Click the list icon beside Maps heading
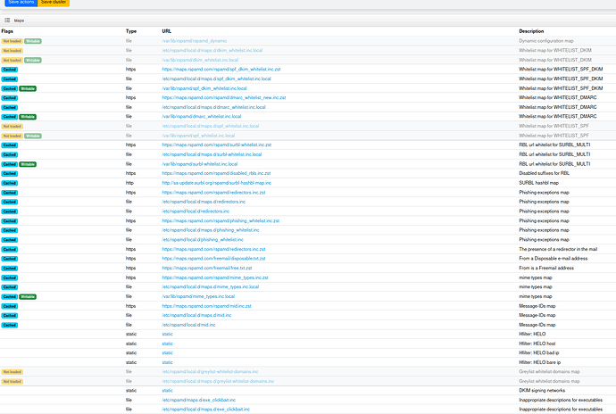Screen dimensions: 616x414 click(7, 18)
